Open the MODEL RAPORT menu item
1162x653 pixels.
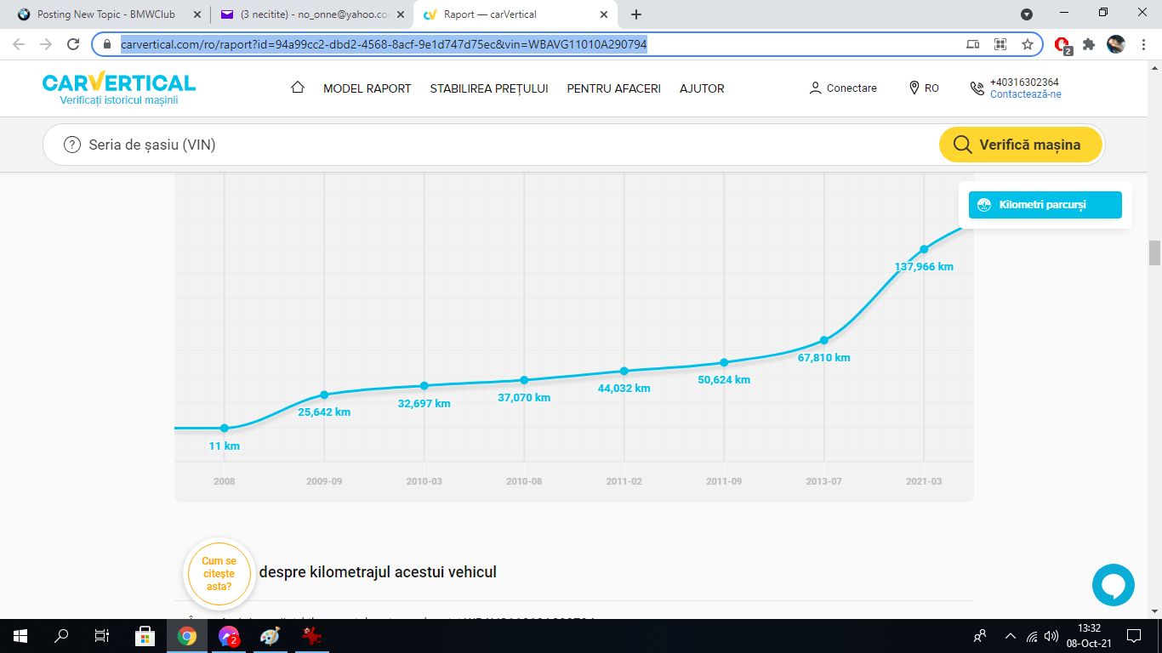coord(367,88)
